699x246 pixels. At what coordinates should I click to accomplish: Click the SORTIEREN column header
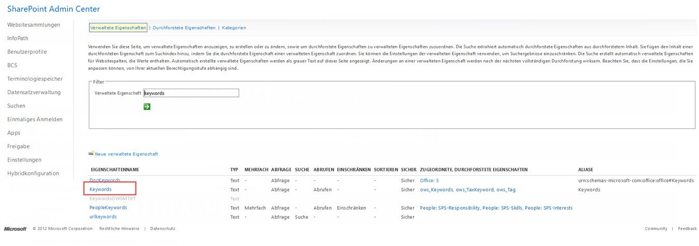(x=386, y=170)
